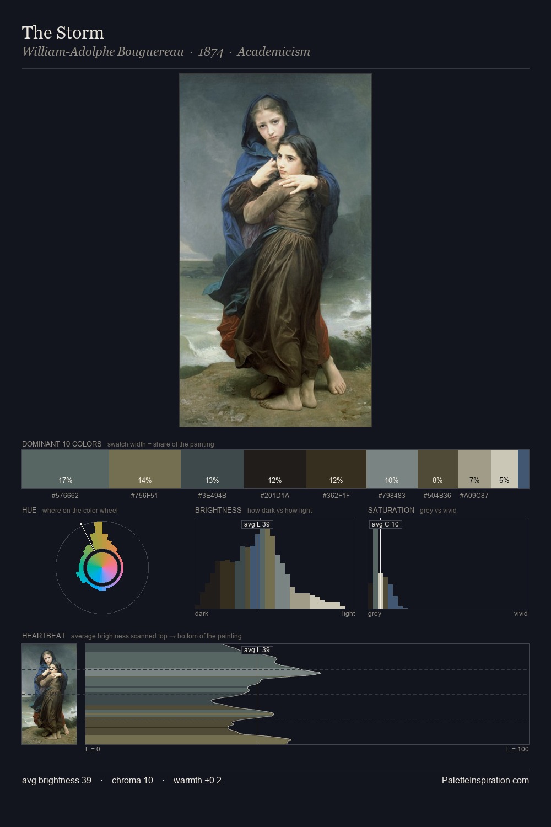Click the hex label #576662

[x=65, y=496]
